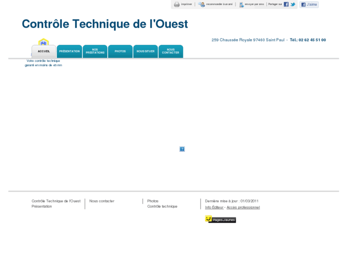
Task: Click the recommander à un ami link
Action: 219,4
